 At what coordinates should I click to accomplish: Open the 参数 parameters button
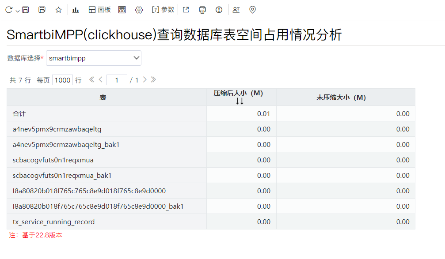[x=163, y=10]
